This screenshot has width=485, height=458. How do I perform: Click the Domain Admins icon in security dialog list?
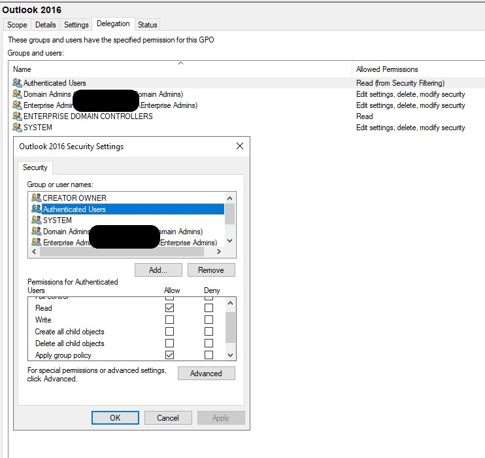[36, 231]
